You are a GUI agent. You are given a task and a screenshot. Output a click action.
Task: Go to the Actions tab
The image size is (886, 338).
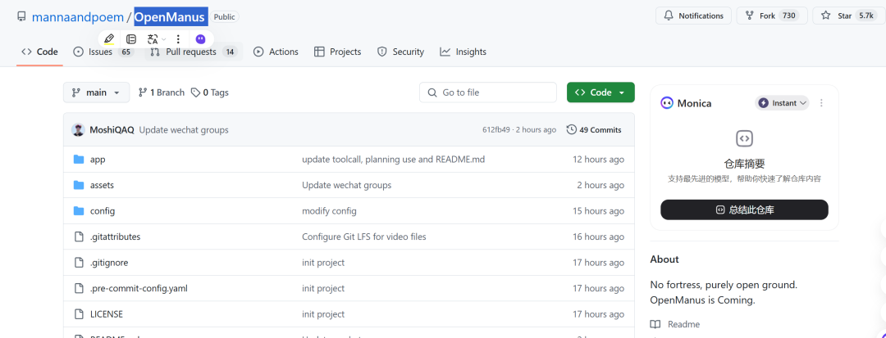click(x=276, y=52)
